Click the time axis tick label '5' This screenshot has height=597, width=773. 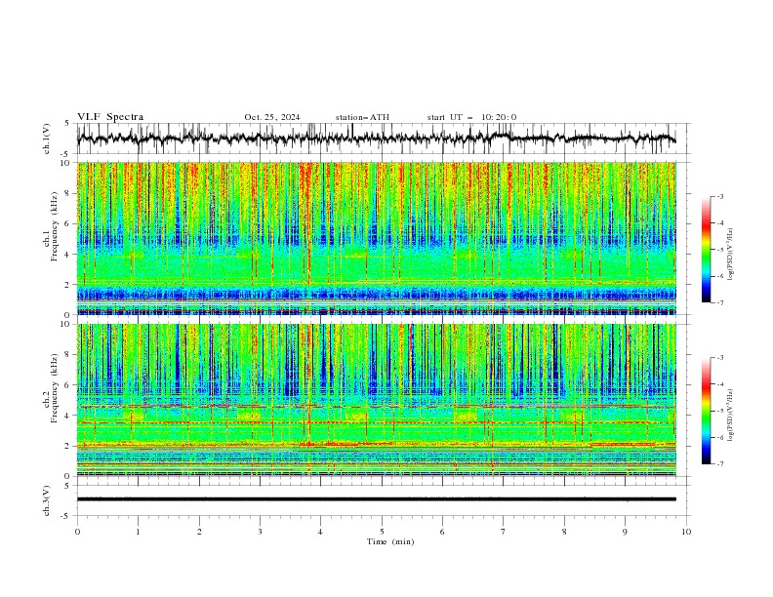pyautogui.click(x=382, y=532)
